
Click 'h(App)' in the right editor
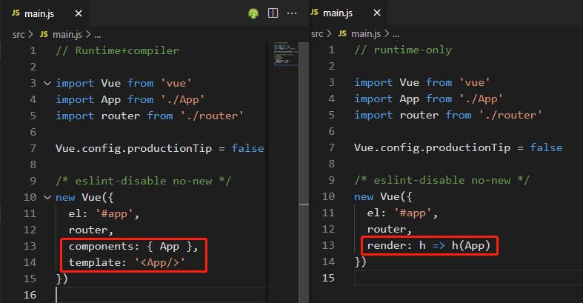pyautogui.click(x=471, y=245)
